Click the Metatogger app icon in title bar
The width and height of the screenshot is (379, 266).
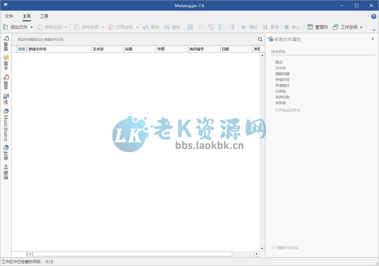tap(5, 5)
